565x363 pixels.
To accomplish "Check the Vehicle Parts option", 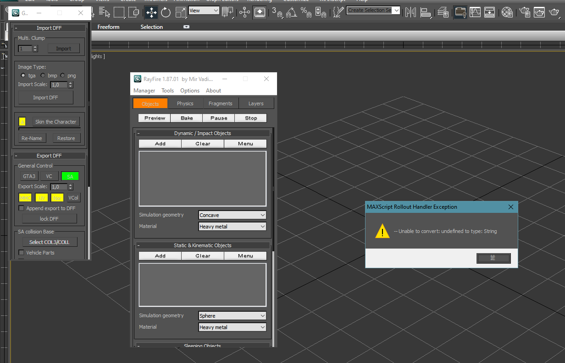I will click(x=21, y=253).
